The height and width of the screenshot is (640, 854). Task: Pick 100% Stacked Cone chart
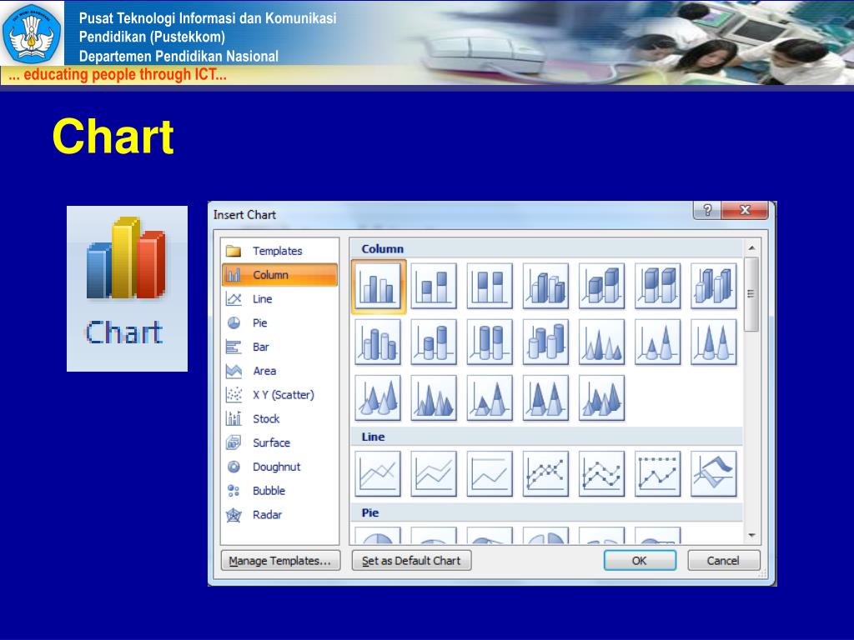(x=714, y=342)
